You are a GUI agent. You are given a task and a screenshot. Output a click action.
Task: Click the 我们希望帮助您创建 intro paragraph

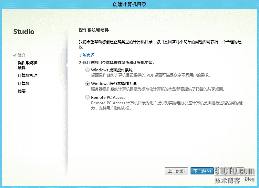(160, 45)
